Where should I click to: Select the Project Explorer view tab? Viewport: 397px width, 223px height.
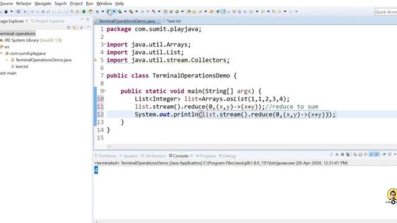(x=48, y=21)
